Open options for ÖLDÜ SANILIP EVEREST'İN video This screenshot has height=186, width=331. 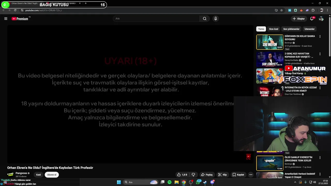point(320,158)
